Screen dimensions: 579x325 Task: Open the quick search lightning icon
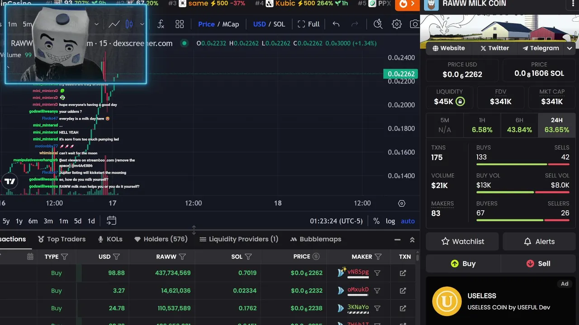point(378,24)
